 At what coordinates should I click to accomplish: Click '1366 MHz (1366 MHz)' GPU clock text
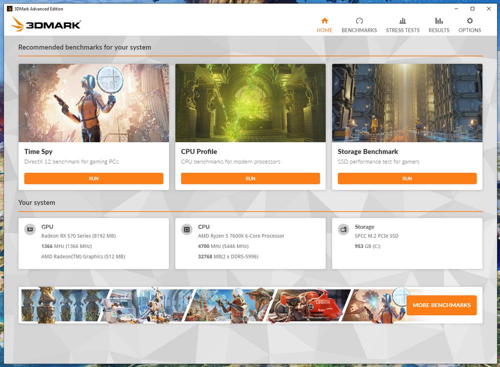click(66, 246)
